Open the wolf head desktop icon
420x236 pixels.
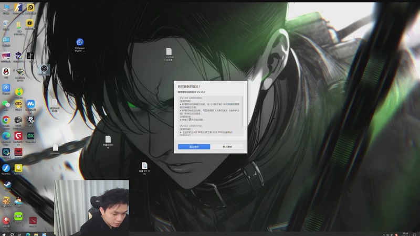(x=30, y=121)
